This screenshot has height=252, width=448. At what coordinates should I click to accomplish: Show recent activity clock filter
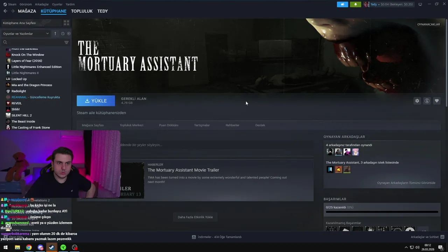click(x=63, y=34)
